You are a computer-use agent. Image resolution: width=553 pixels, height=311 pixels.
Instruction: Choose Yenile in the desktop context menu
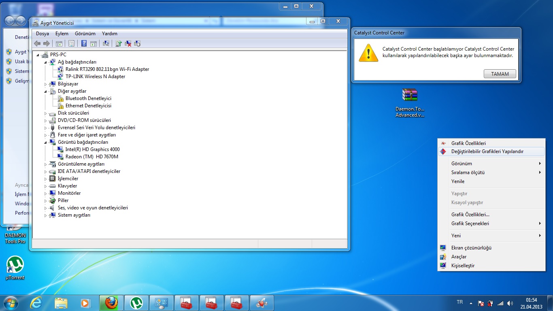491,181
